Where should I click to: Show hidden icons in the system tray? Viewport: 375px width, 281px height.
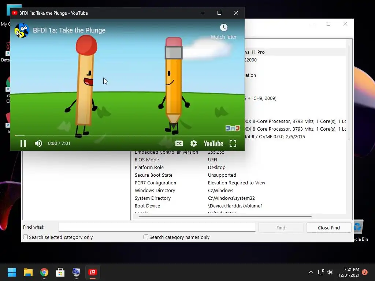point(311,272)
